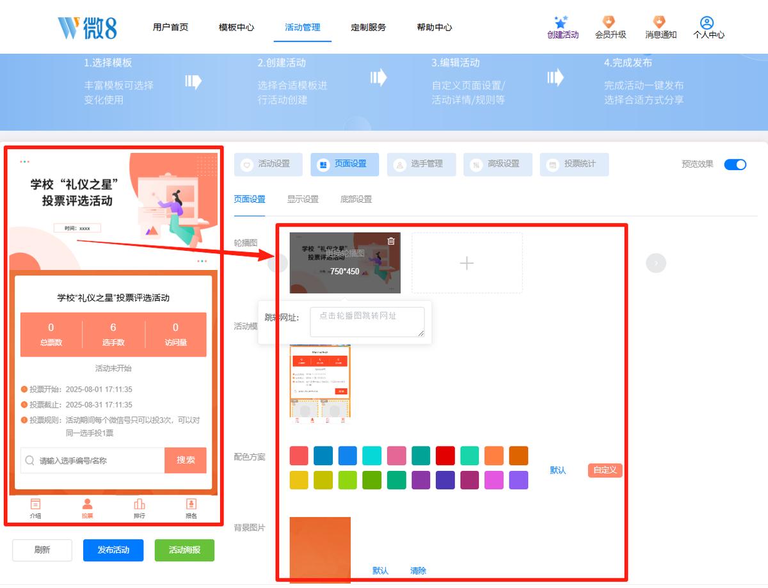
Task: Open 定制服务 in the top navigation
Action: [x=369, y=28]
